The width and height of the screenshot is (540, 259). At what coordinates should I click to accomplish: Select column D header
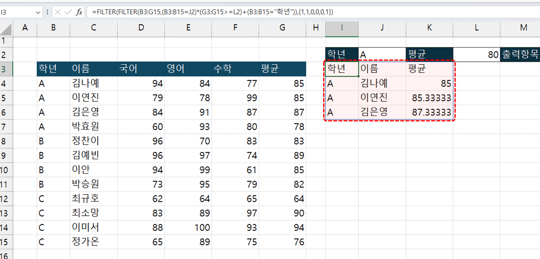click(141, 28)
